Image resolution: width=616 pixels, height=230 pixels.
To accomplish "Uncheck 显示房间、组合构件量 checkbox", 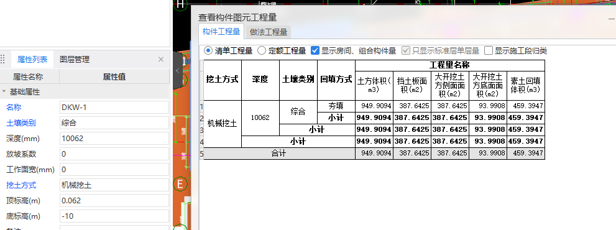I will point(315,50).
